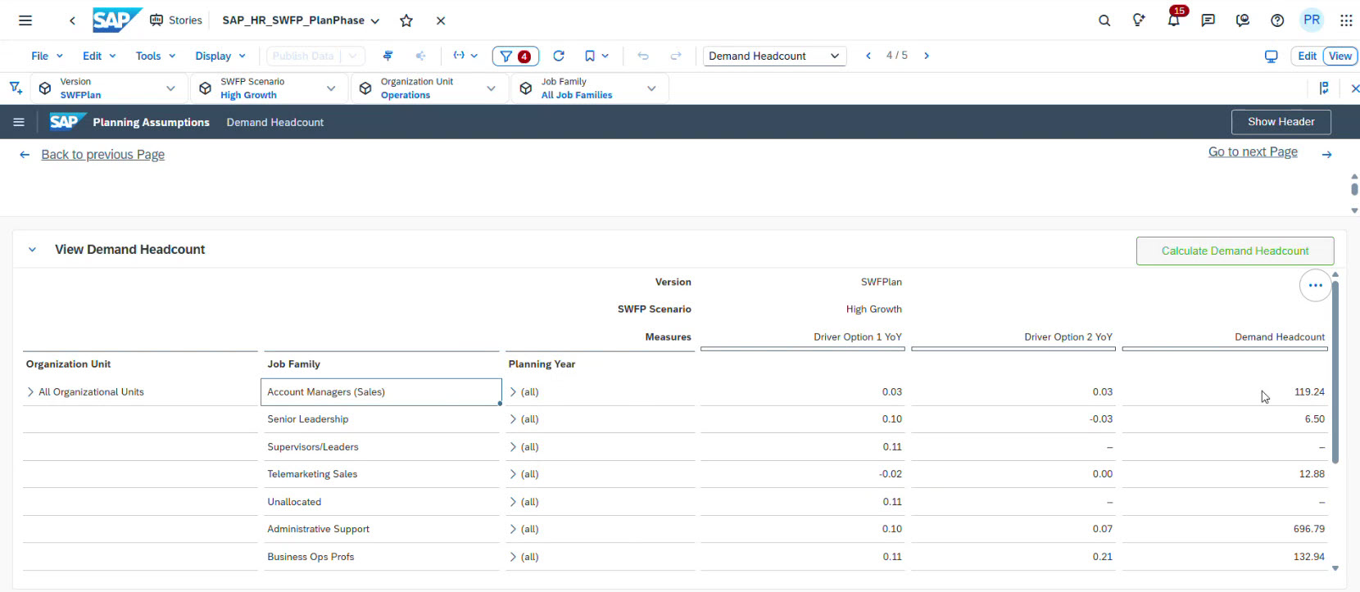The image size is (1360, 592).
Task: Open the discussions chat icon
Action: [1208, 20]
